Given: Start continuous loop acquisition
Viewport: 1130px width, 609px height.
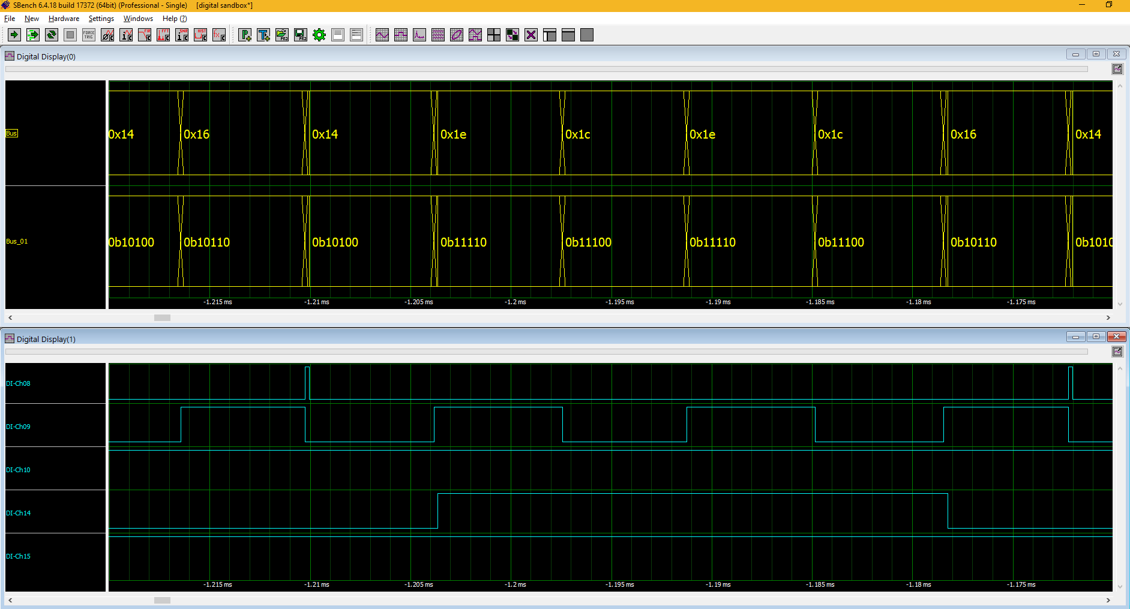Looking at the screenshot, I should pos(52,35).
